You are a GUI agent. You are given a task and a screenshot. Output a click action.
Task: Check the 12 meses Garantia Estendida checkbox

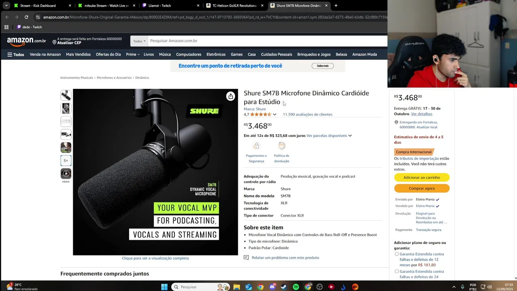coord(397,254)
